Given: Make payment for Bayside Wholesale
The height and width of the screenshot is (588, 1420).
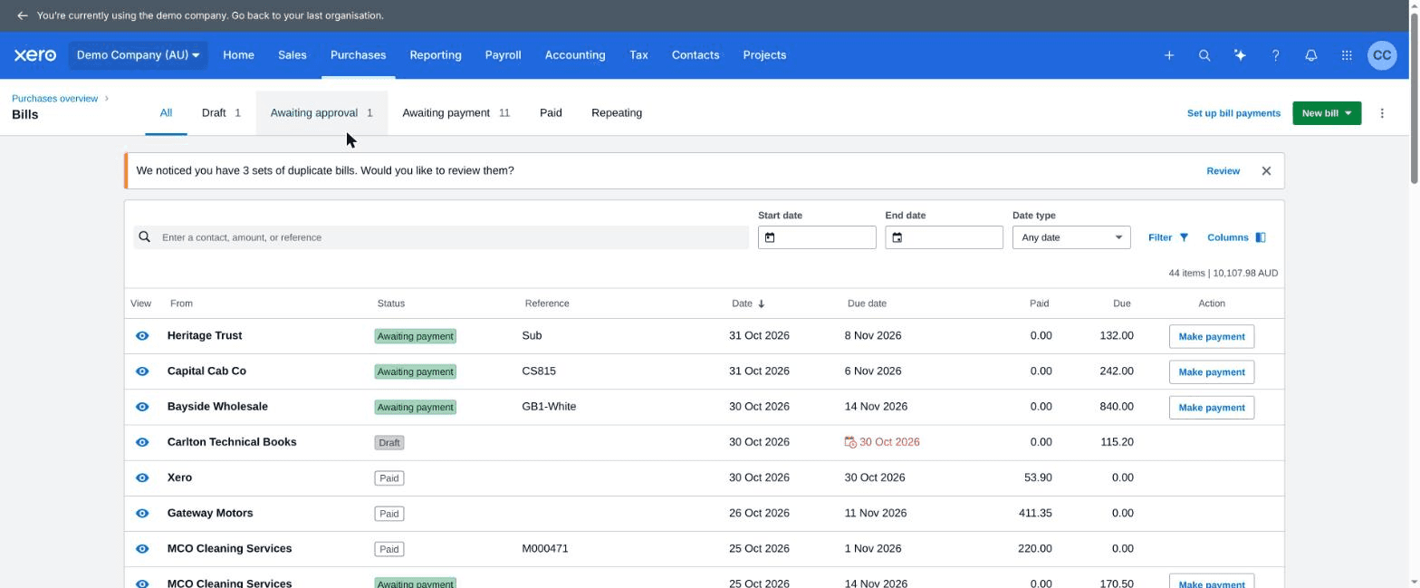Looking at the screenshot, I should tap(1212, 407).
